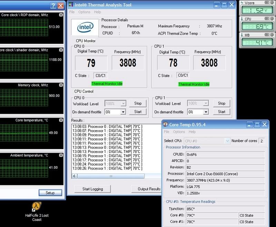Screen dimensions: 276x227
Task: Click CPU 1 C State field C0/C1
Action: click(x=183, y=75)
